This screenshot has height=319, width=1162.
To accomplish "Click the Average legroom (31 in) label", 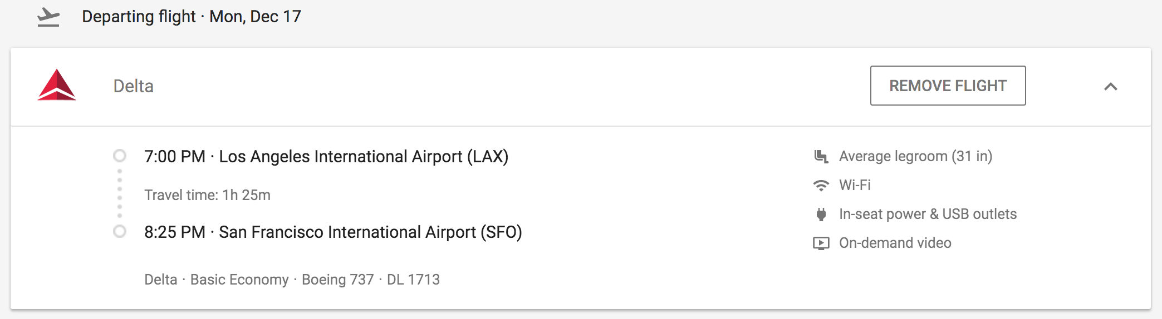I will point(915,157).
